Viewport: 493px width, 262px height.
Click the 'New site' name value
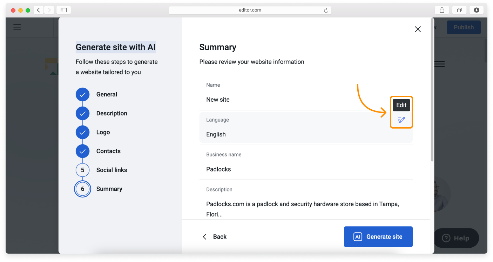(x=218, y=100)
